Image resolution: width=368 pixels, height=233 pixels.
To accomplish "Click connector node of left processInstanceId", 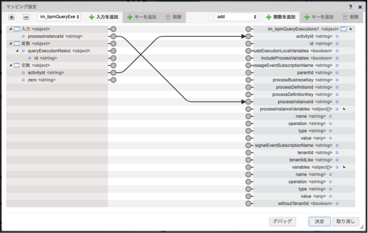I will 113,36.
